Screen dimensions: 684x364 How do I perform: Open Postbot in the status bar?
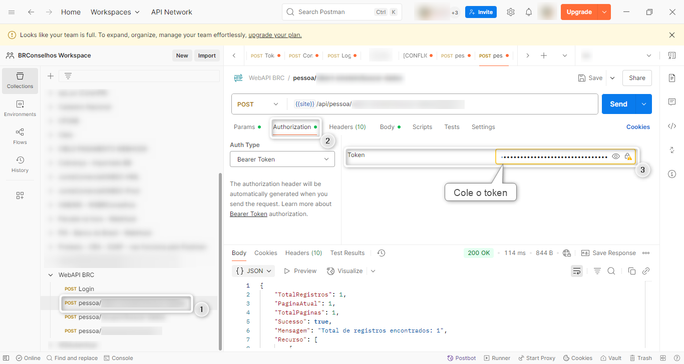[461, 358]
